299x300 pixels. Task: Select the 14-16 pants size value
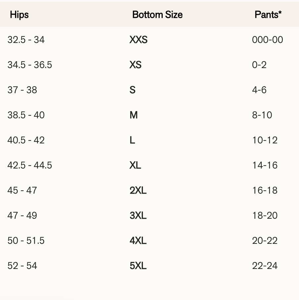[x=265, y=165]
